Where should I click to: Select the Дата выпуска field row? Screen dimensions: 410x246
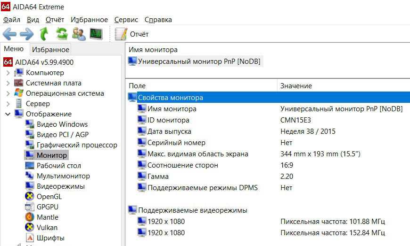click(x=169, y=131)
